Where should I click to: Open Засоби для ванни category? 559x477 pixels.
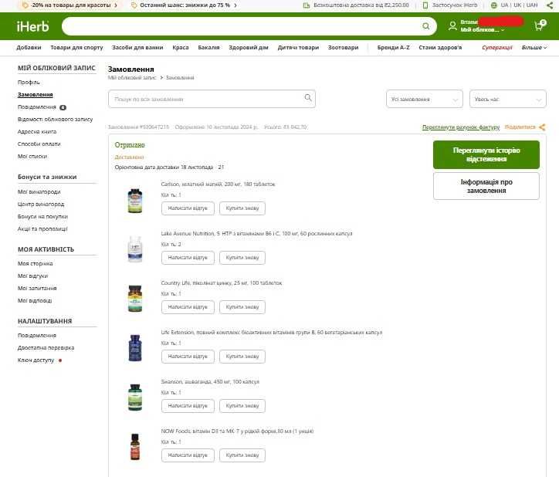point(137,47)
